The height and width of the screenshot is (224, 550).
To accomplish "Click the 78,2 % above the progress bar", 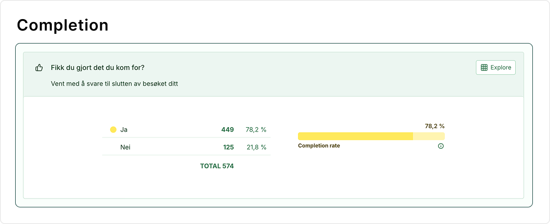I will (x=435, y=126).
